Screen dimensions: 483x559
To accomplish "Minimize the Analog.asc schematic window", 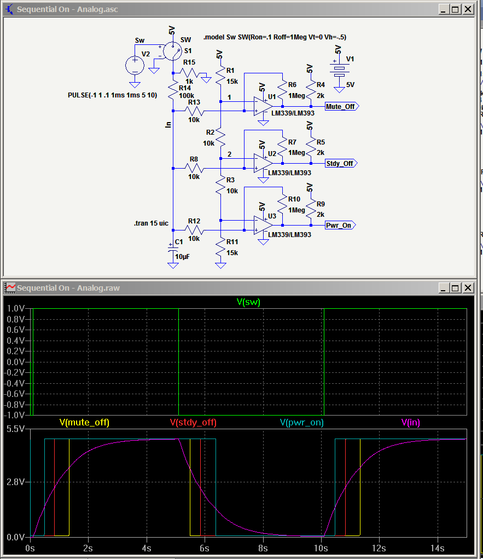I will point(443,10).
